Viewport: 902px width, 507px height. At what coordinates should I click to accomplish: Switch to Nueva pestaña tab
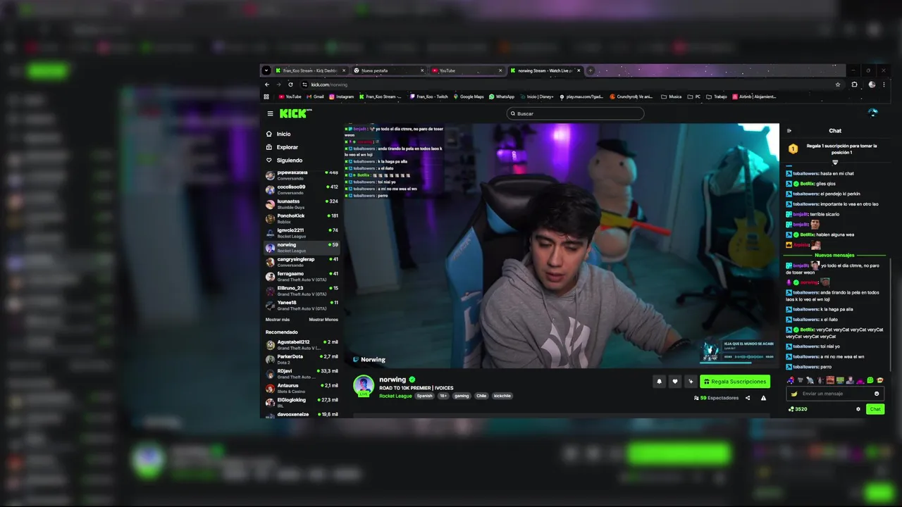click(389, 70)
